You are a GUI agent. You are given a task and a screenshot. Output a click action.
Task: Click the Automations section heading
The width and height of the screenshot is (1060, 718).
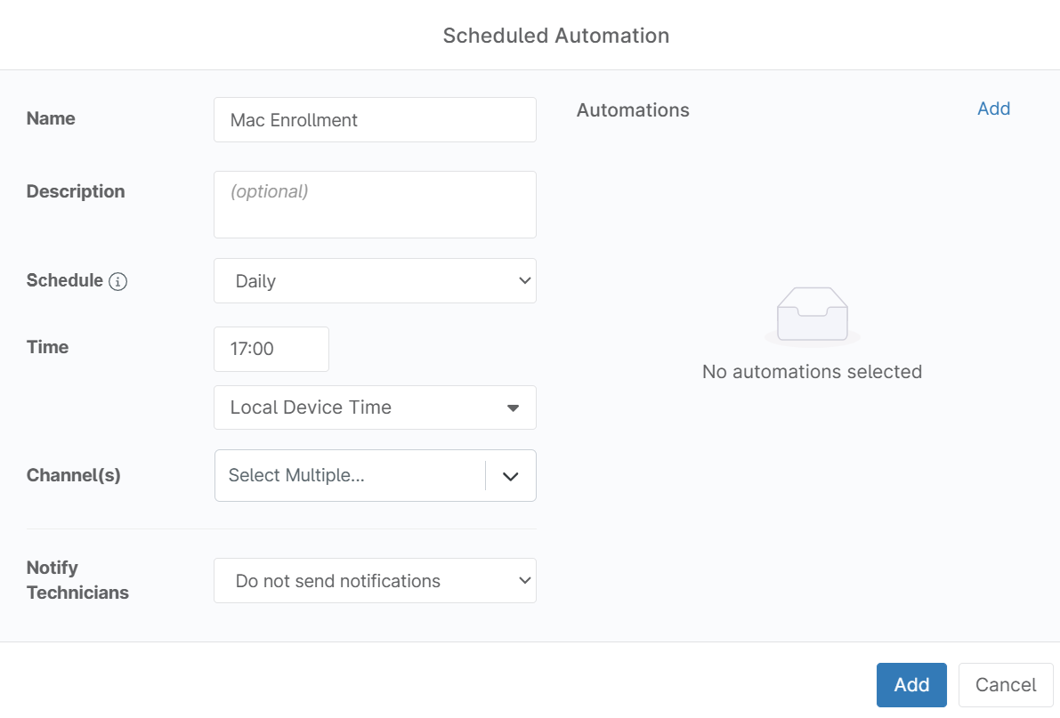click(x=633, y=110)
